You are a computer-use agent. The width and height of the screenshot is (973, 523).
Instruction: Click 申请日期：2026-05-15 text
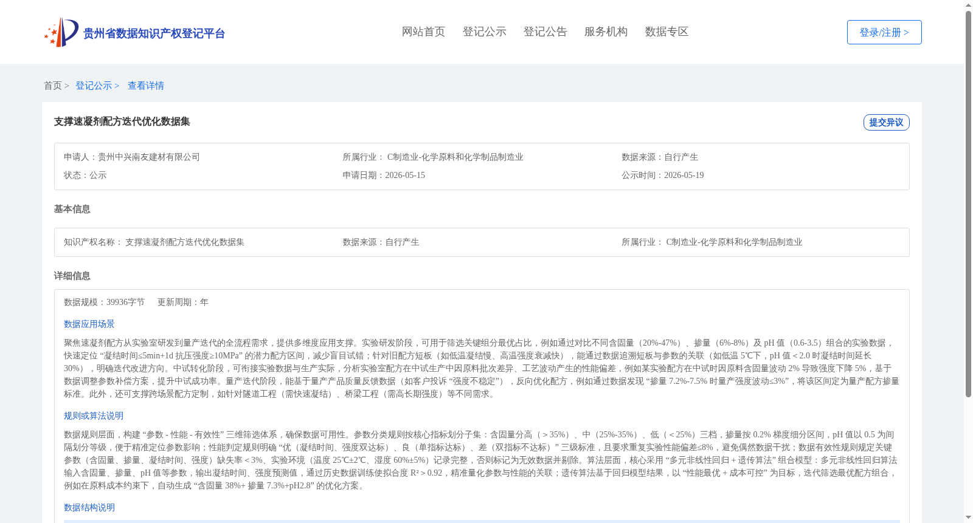pyautogui.click(x=384, y=175)
